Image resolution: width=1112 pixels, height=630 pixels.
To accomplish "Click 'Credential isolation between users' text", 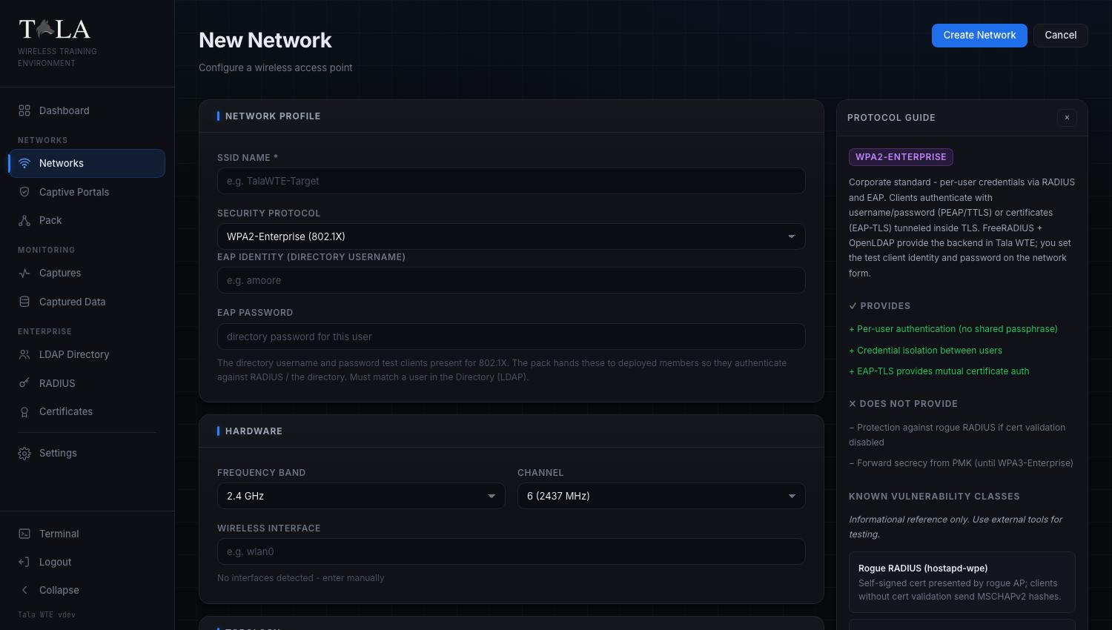I will point(930,351).
